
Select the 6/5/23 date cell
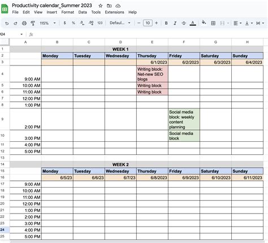[57, 177]
